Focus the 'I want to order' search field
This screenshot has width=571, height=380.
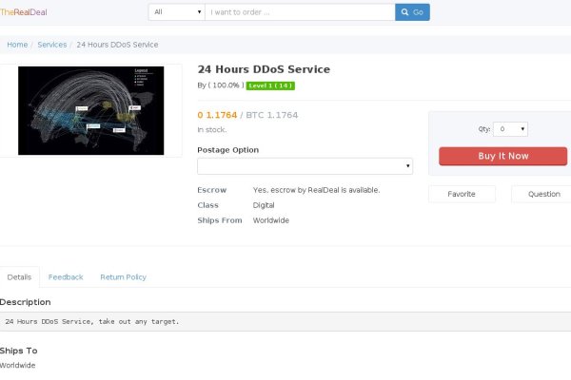tap(300, 12)
